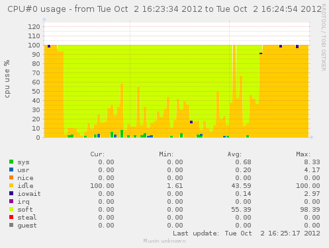The height and width of the screenshot is (248, 329).
Task: Click the dark blue iowait legend swatch
Action: tap(11, 193)
